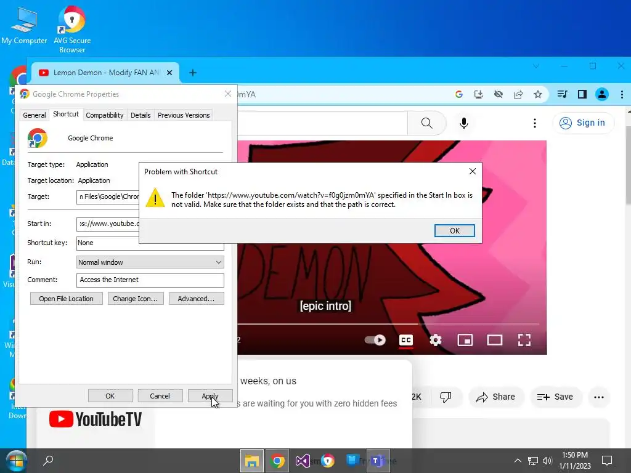Save the video to playlist
This screenshot has height=473, width=631.
555,397
